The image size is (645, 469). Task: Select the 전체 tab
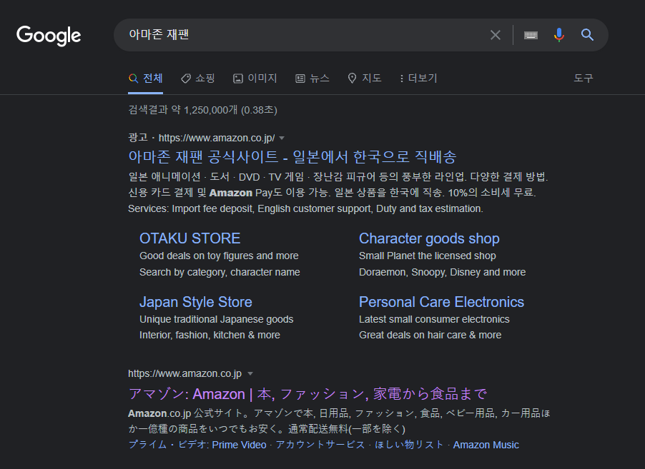[x=146, y=78]
